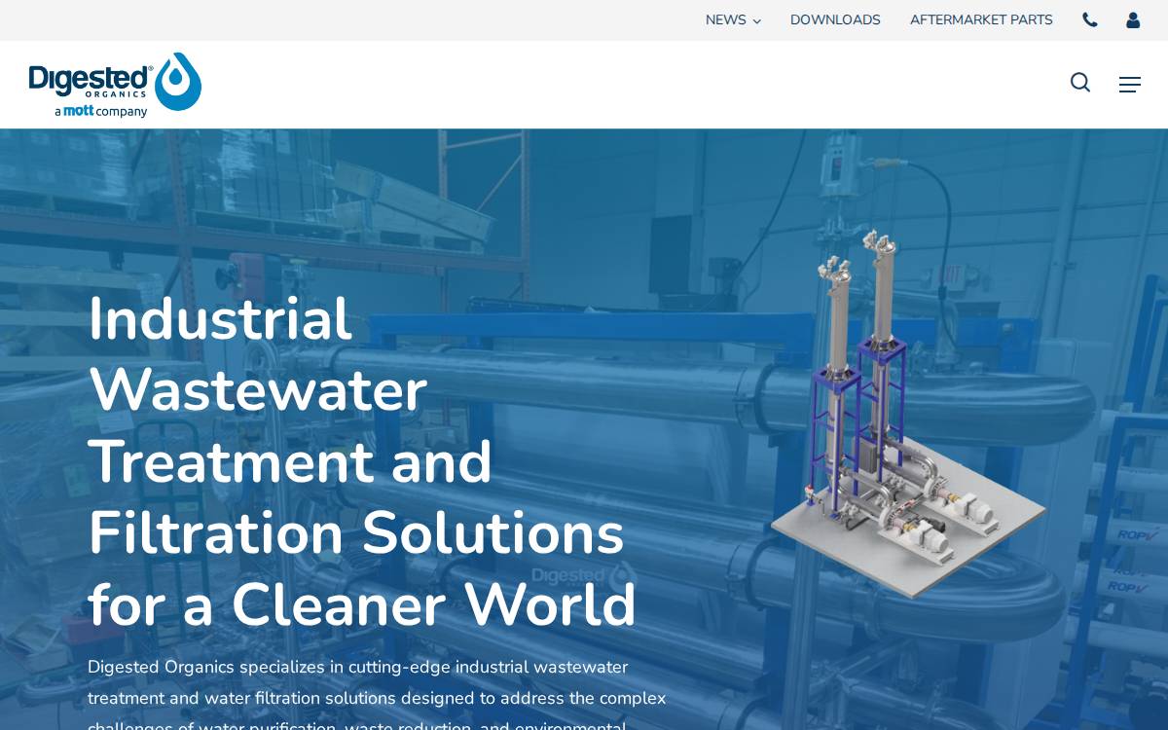Click the phone contact icon

1090,19
